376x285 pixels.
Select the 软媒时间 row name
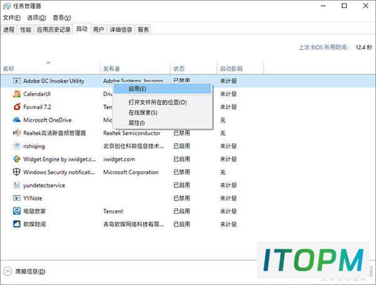[x=34, y=224]
